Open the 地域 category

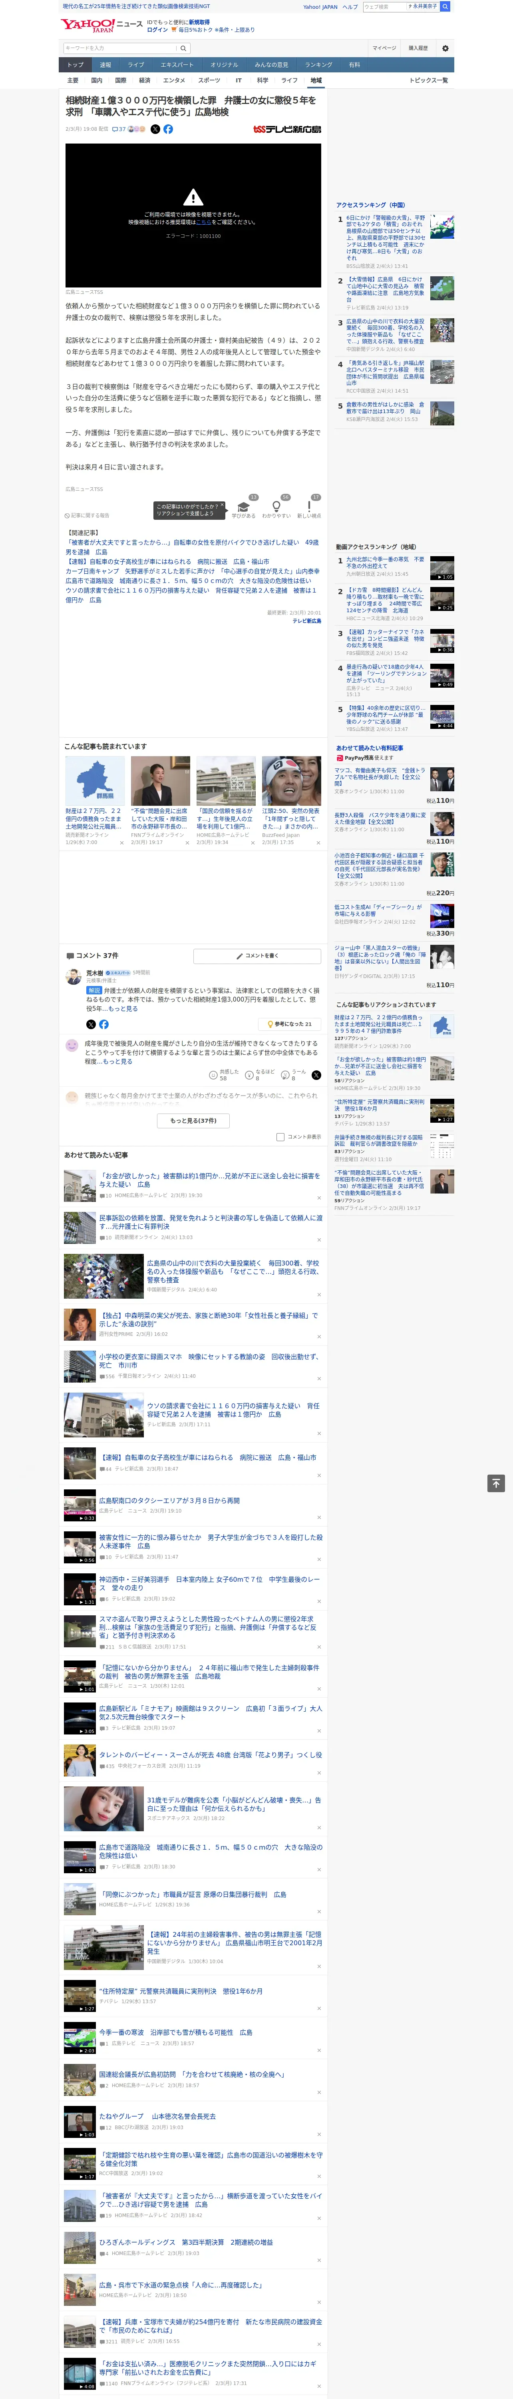click(x=316, y=80)
